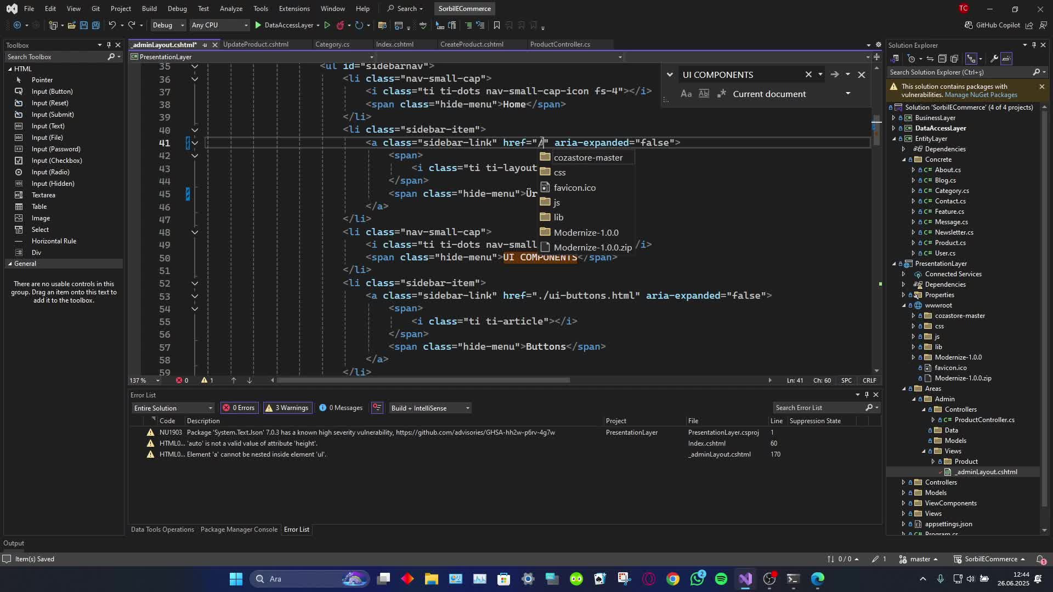Toggle regular expressions in Find panel
Image resolution: width=1053 pixels, height=592 pixels.
pos(721,94)
